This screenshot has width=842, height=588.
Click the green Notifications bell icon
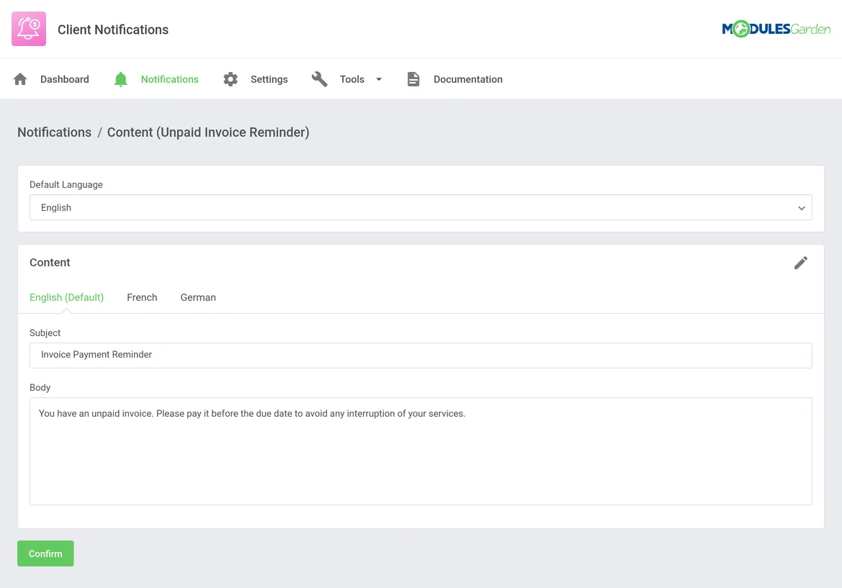pos(121,79)
